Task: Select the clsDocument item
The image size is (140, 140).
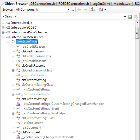Action: [31, 132]
